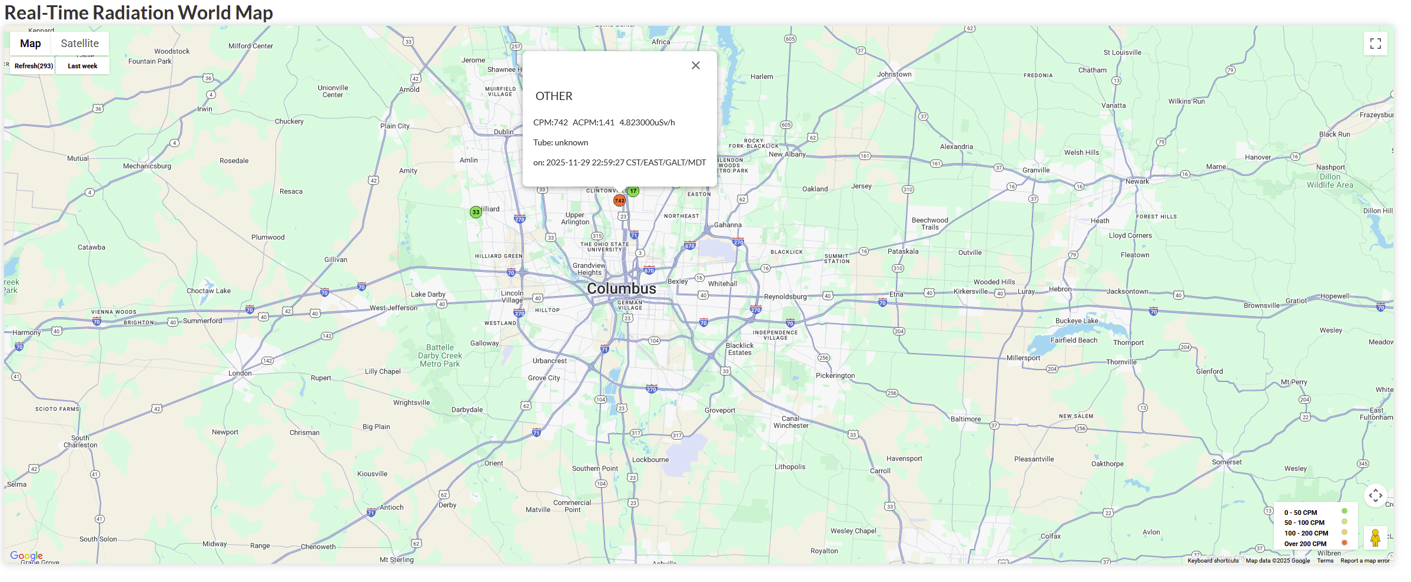Click the 'Johnstown' map label
Image resolution: width=1411 pixels, height=582 pixels.
click(894, 74)
